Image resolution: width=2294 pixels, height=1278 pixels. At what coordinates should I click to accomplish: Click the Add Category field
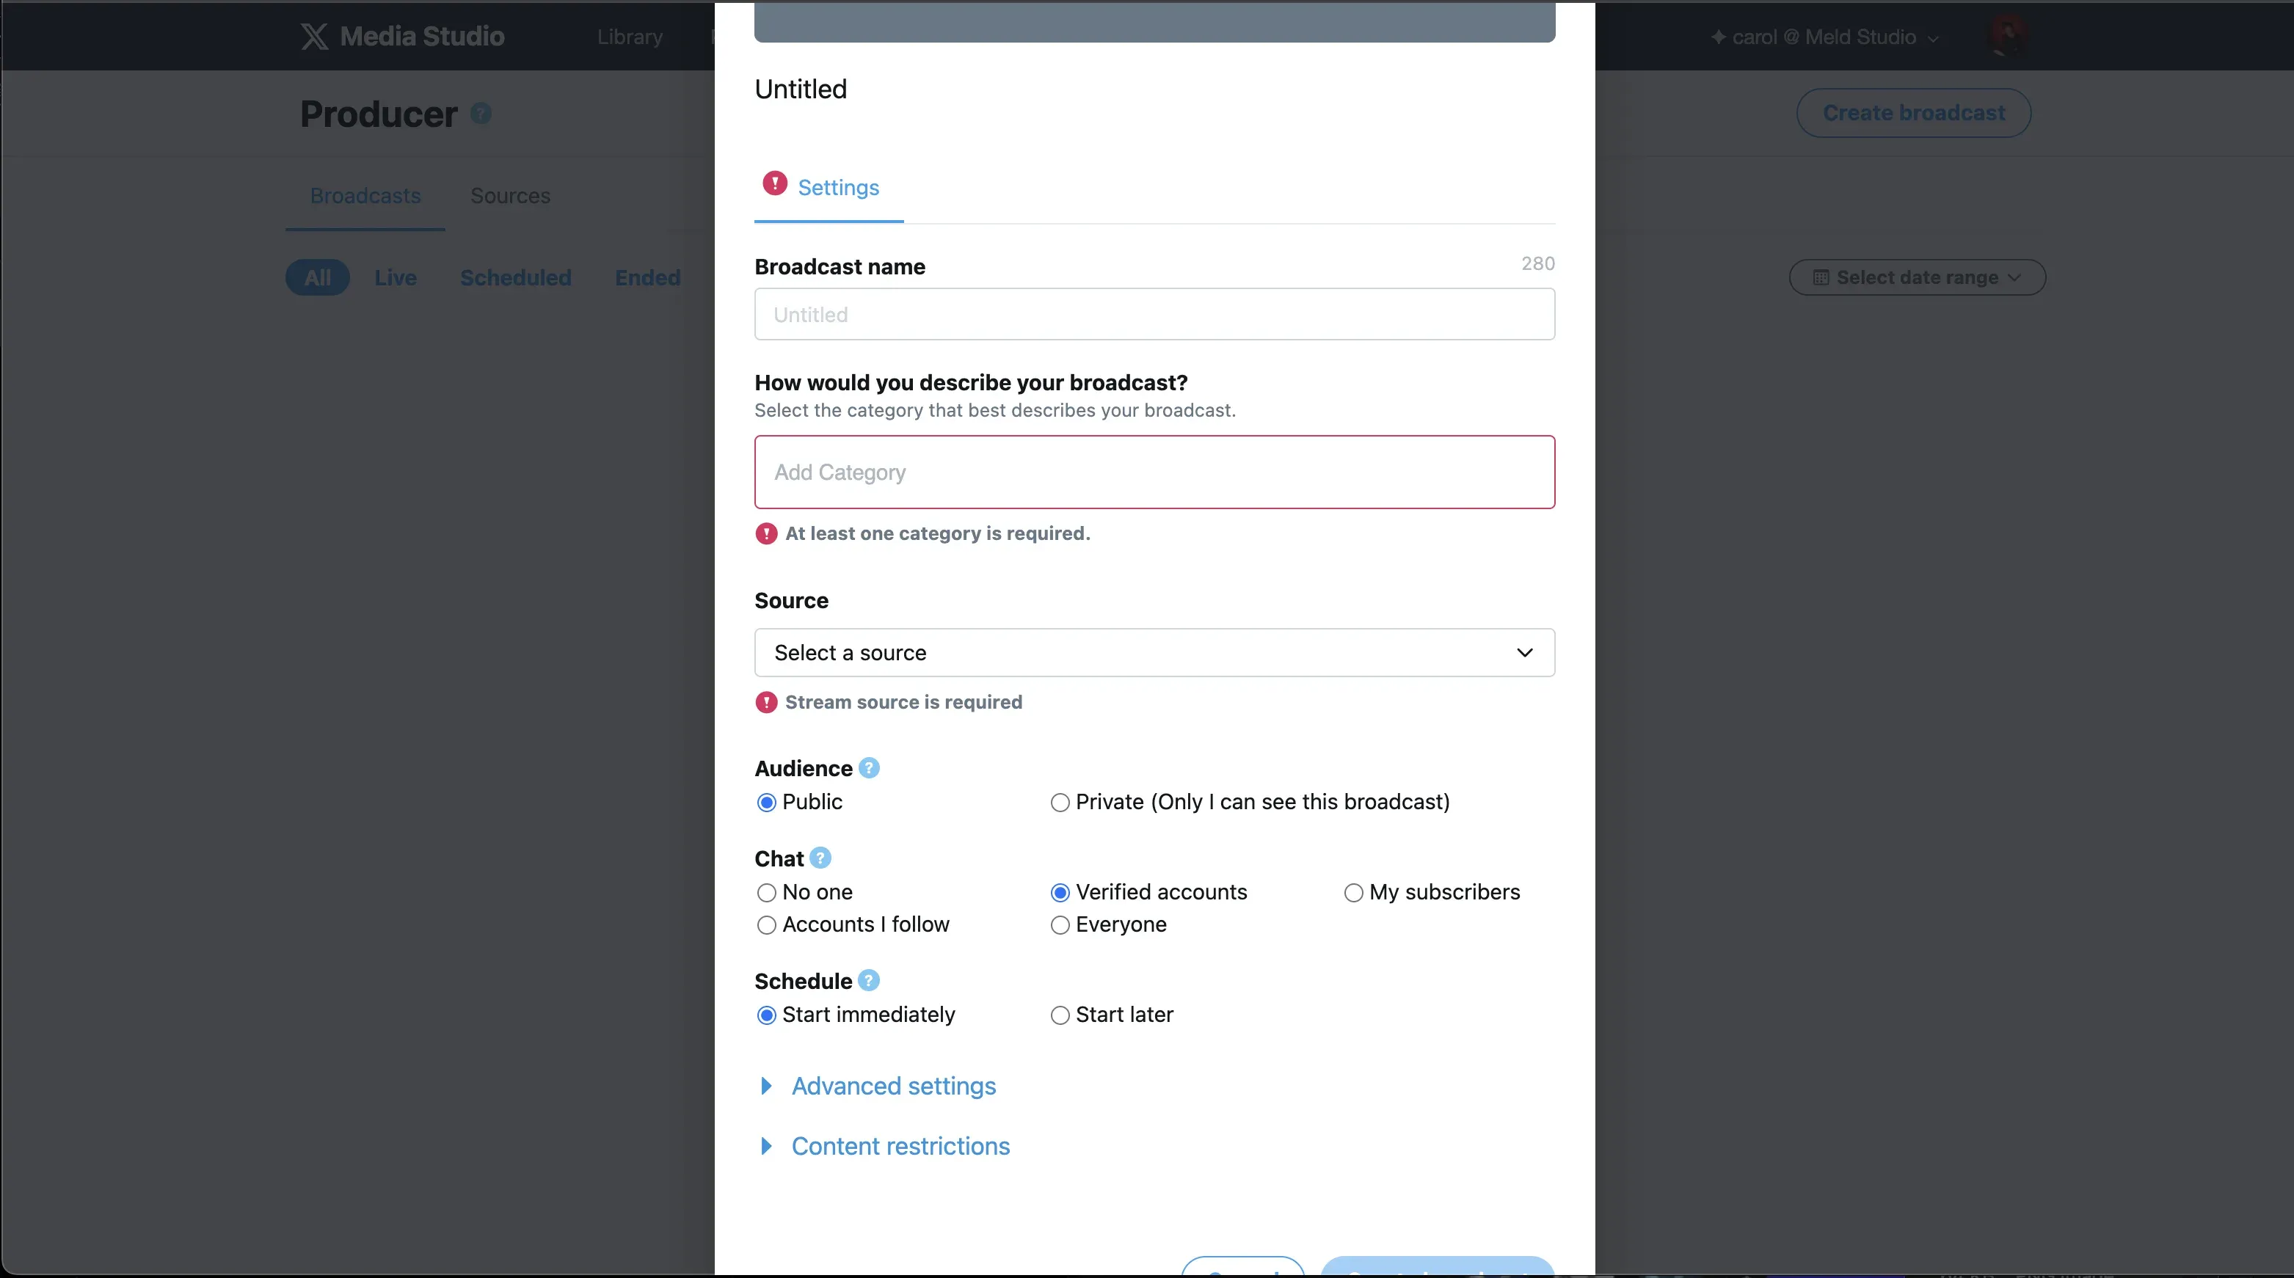[x=1154, y=472]
